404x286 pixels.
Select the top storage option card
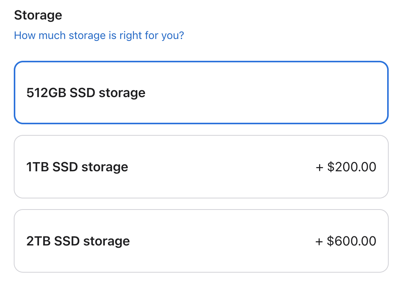tap(201, 93)
